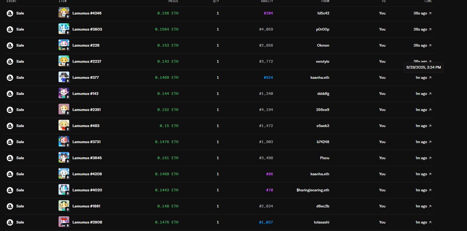Open the transaction arrow for Lamumus #3645
This screenshot has width=467, height=231.
(430, 158)
